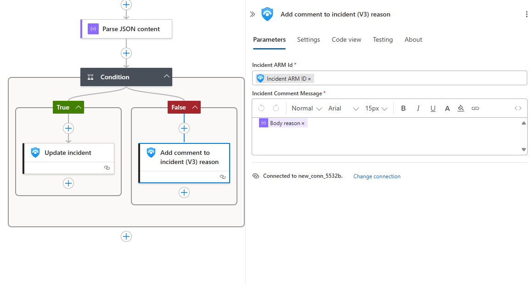This screenshot has height=285, width=530.
Task: Insert a link with the link icon
Action: click(475, 108)
